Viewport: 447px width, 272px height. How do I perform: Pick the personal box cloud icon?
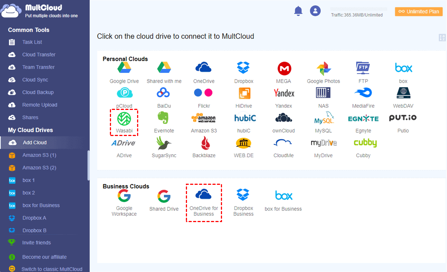tap(403, 68)
